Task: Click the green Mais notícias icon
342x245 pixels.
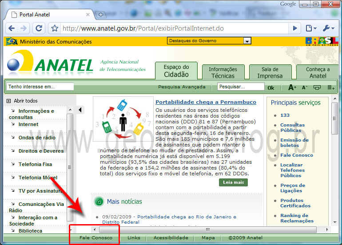Action: [99, 202]
